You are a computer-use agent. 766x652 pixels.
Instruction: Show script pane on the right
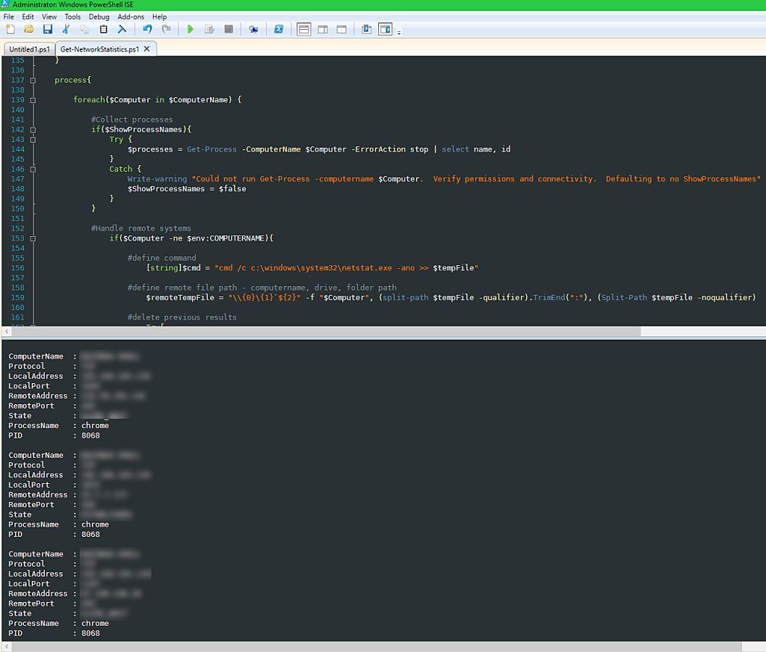pyautogui.click(x=322, y=29)
